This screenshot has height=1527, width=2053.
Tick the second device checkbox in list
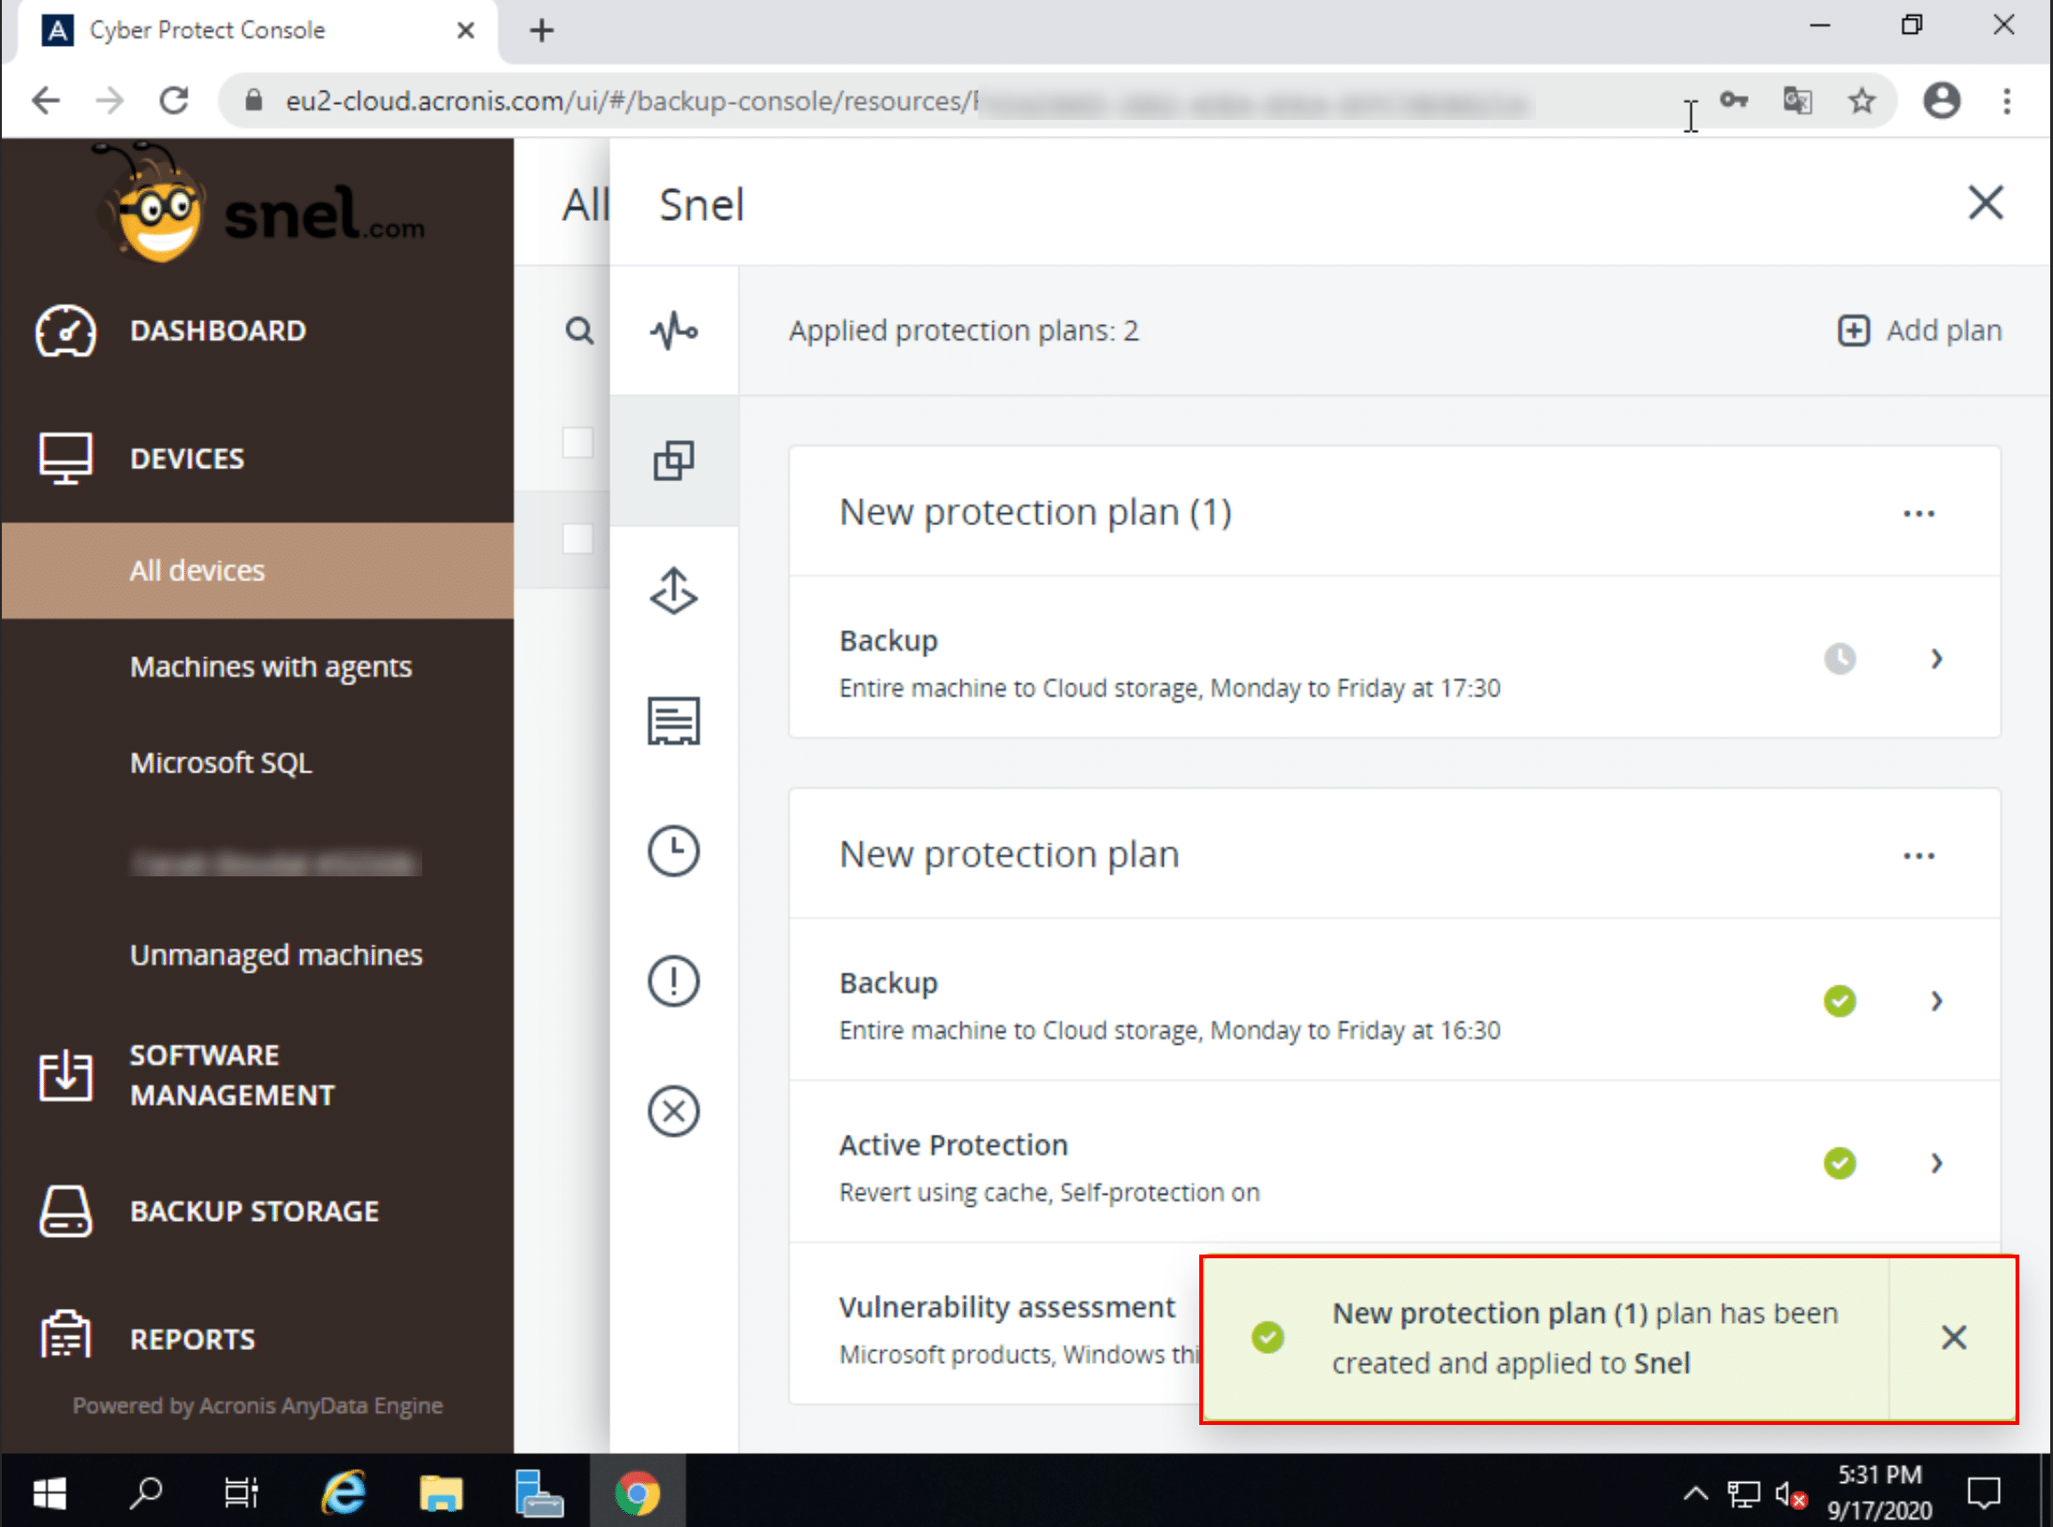(578, 538)
